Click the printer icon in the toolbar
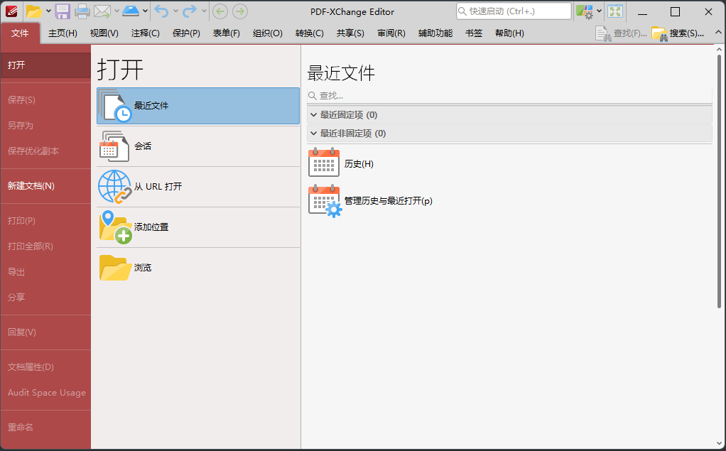The width and height of the screenshot is (726, 451). 82,11
